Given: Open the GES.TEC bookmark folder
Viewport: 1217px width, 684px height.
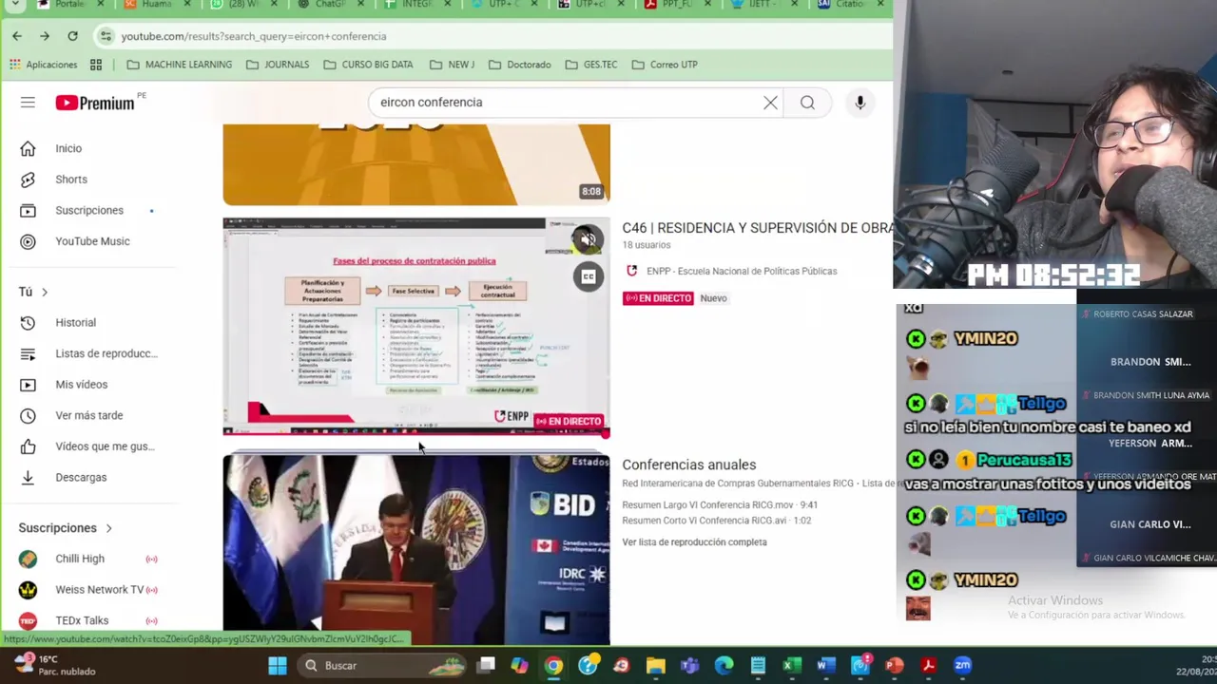Looking at the screenshot, I should point(590,65).
